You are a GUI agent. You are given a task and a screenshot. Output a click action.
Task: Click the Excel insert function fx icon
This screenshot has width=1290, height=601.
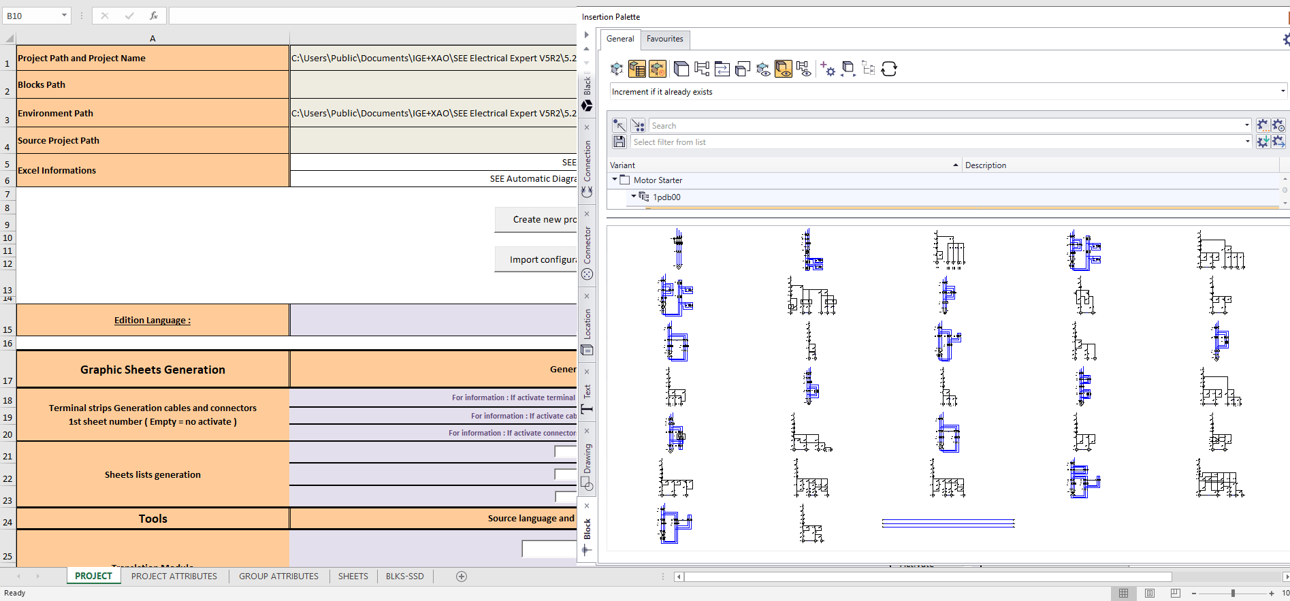154,16
